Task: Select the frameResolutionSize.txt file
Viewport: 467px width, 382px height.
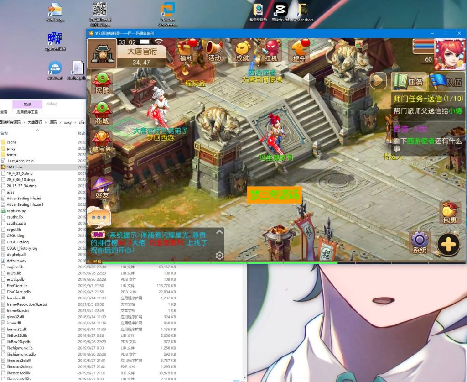Action: (x=27, y=304)
